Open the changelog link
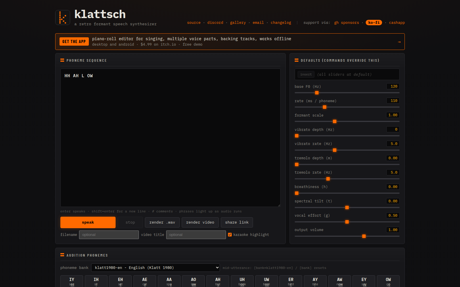This screenshot has height=287, width=460. click(x=281, y=23)
